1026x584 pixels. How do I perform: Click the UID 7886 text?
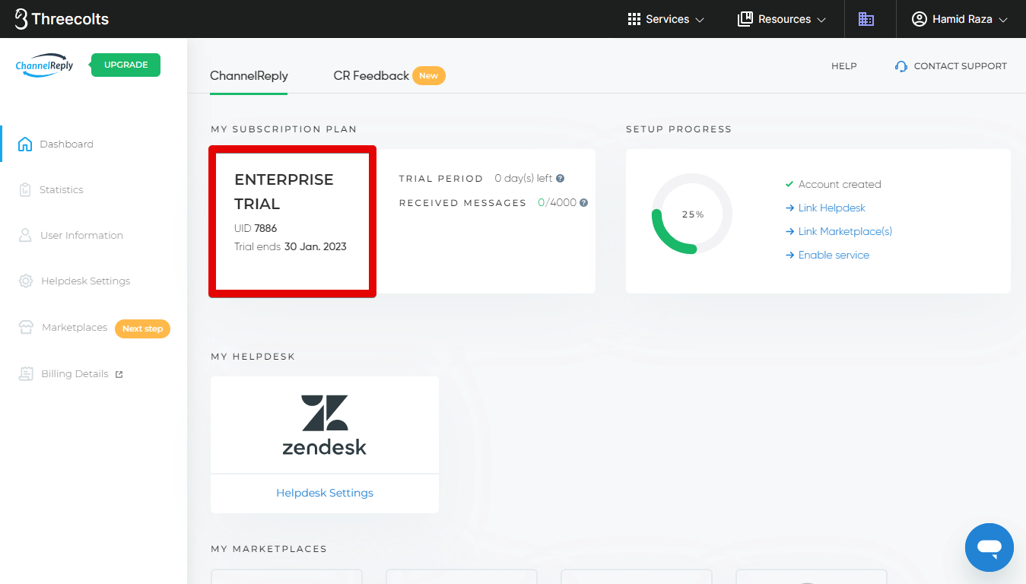256,228
